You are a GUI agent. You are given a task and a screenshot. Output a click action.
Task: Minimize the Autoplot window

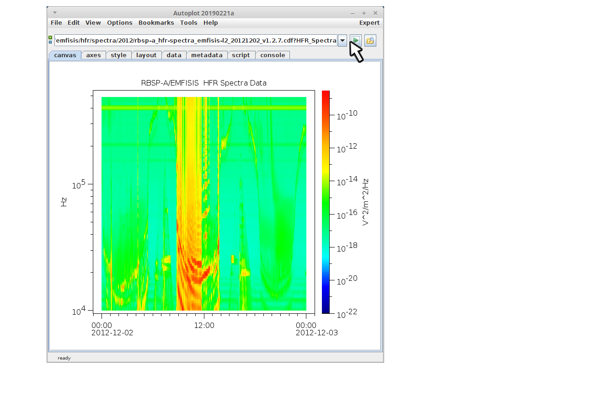(x=352, y=13)
